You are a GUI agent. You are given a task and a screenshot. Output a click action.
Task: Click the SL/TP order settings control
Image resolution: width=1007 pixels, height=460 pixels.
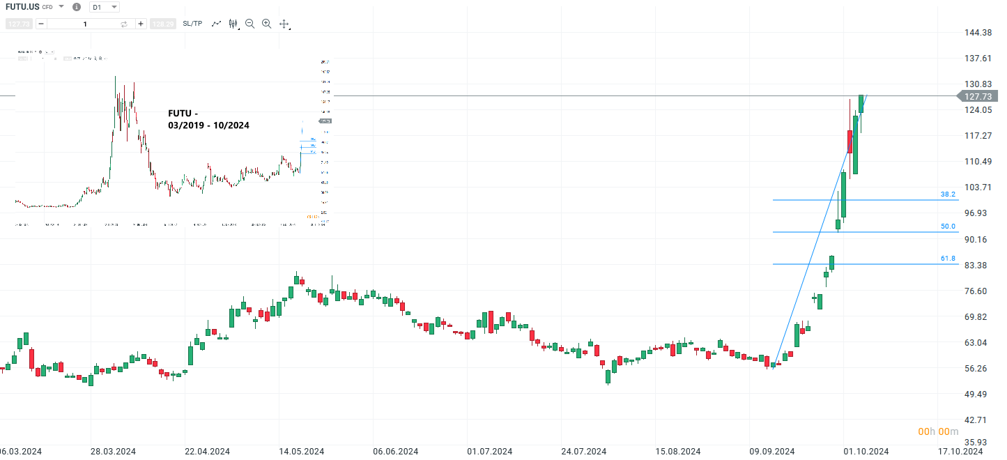click(192, 23)
